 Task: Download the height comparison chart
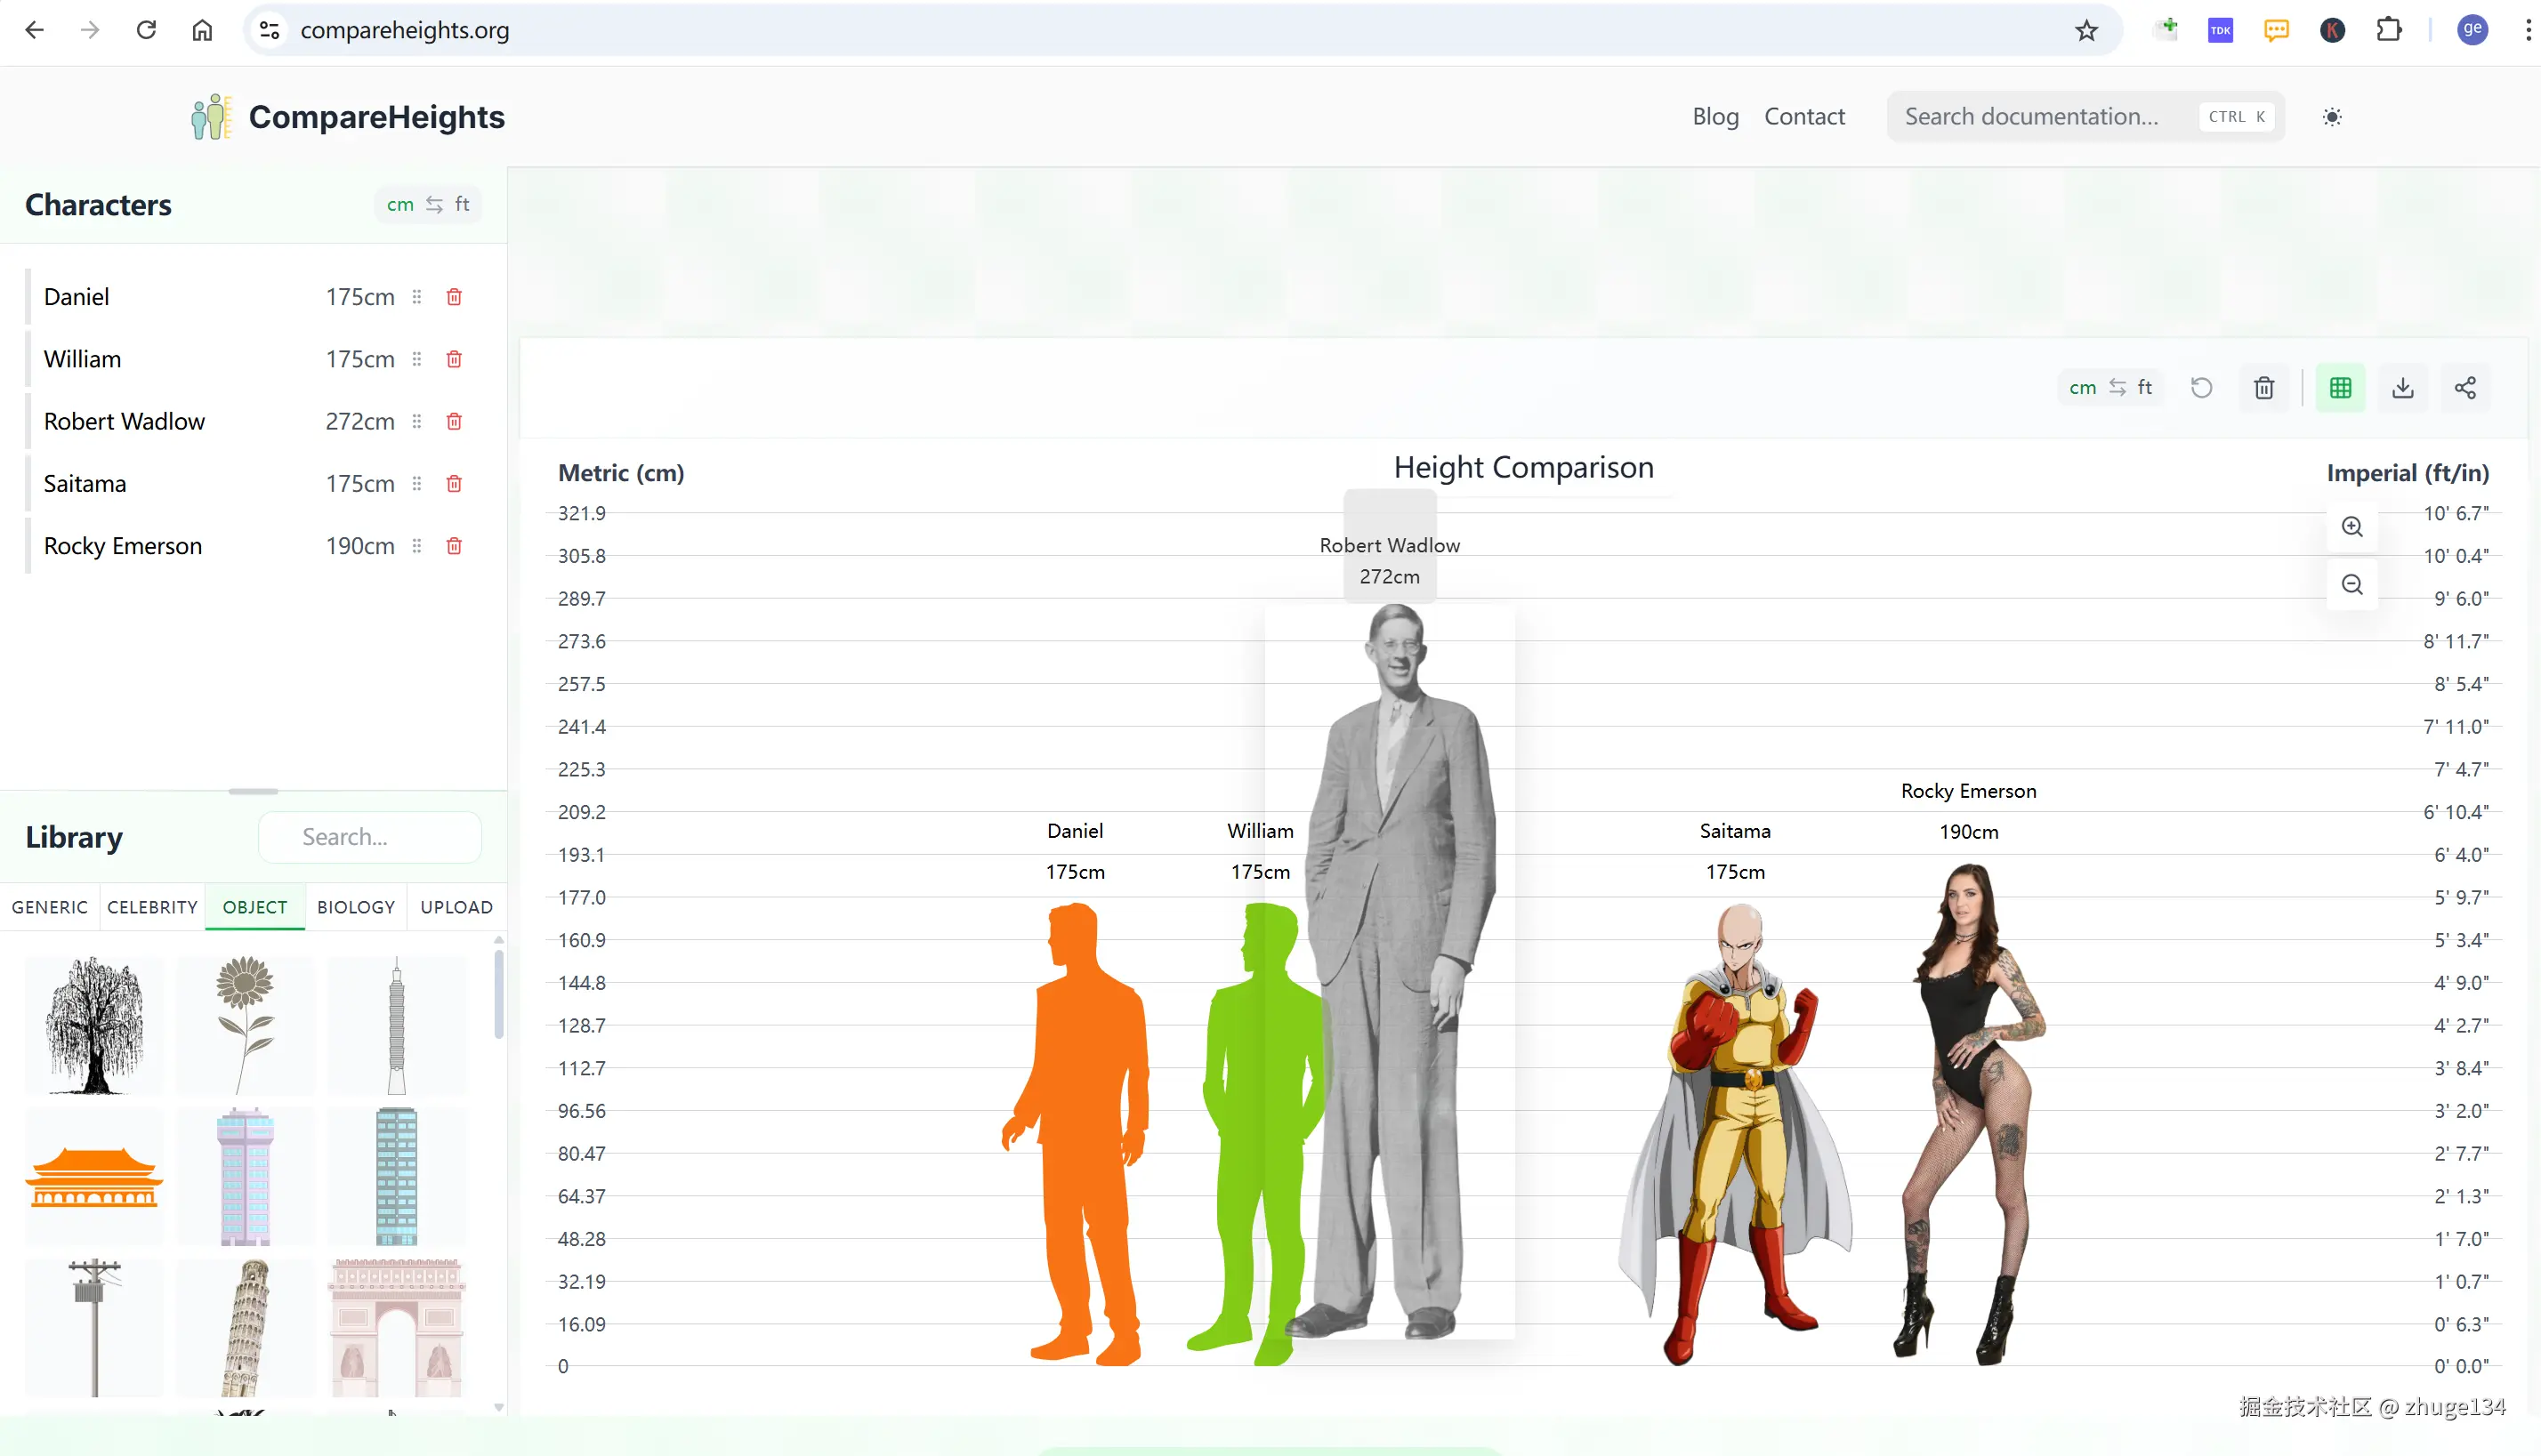2403,388
